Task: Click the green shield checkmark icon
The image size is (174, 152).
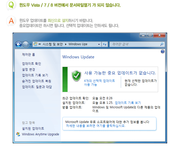Action: pos(76,76)
